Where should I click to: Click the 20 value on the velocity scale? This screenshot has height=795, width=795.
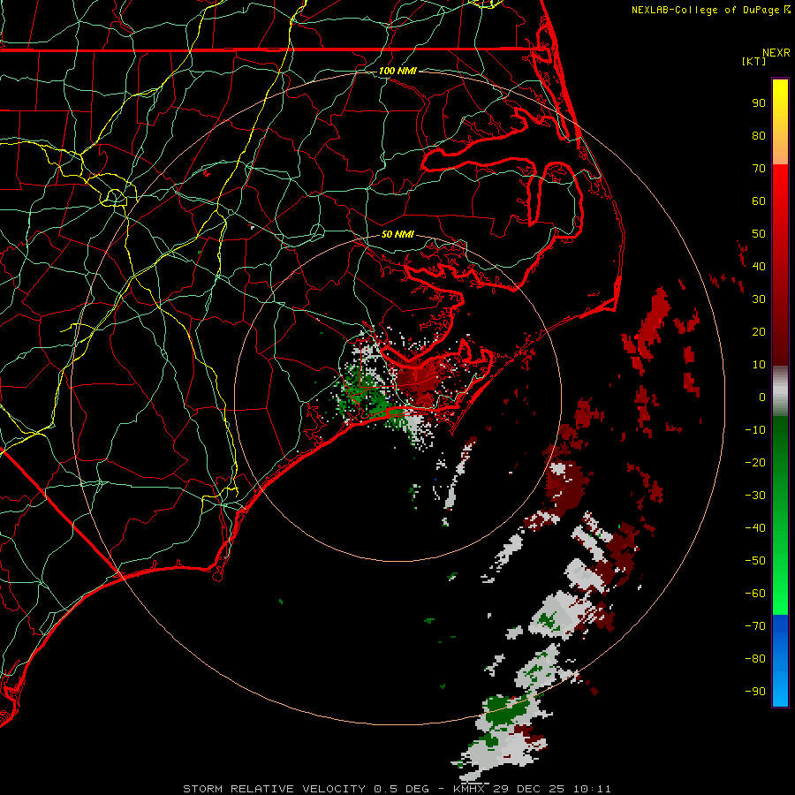pyautogui.click(x=759, y=332)
